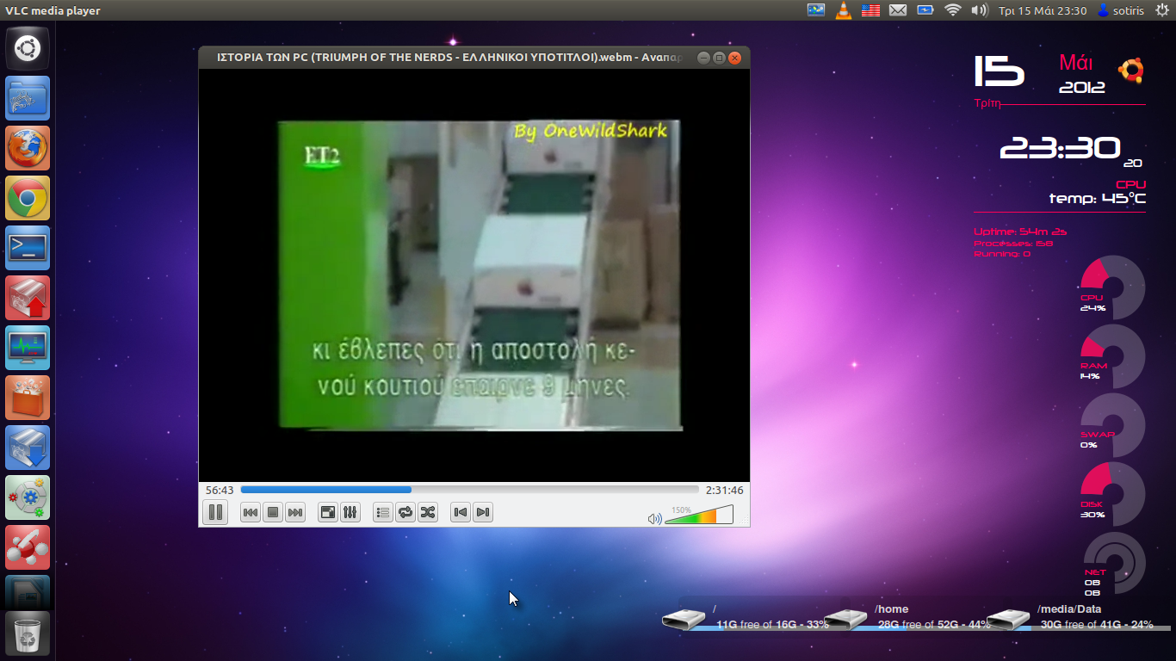Step forward one frame

click(x=483, y=513)
